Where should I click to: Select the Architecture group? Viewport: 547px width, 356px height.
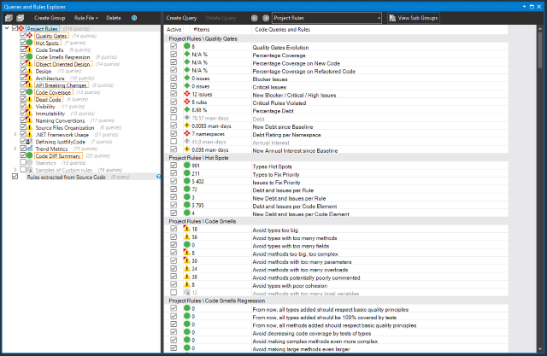[50, 79]
